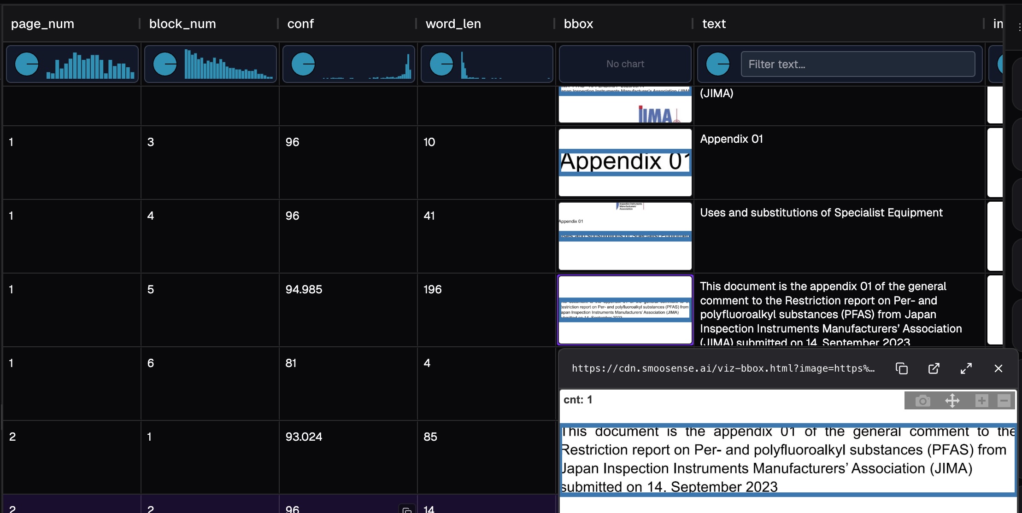Viewport: 1022px width, 513px height.
Task: Sort by the page_num column header
Action: 42,24
